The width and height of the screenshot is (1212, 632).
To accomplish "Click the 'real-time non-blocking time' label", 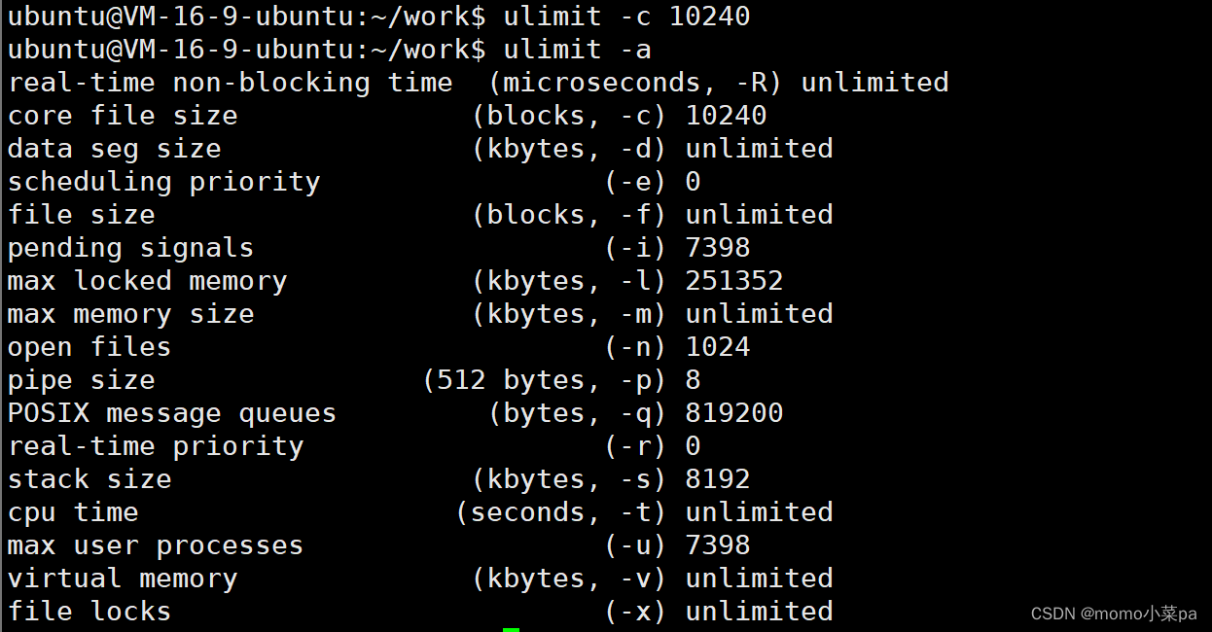I will 230,83.
